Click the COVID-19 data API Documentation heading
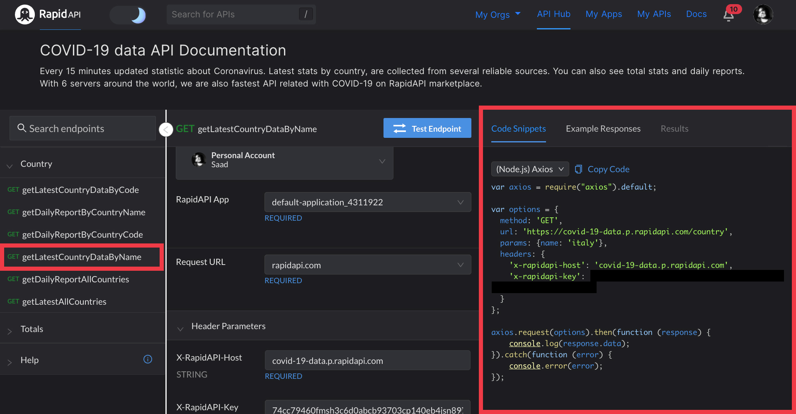Screen dimensions: 796x414 coord(163,51)
